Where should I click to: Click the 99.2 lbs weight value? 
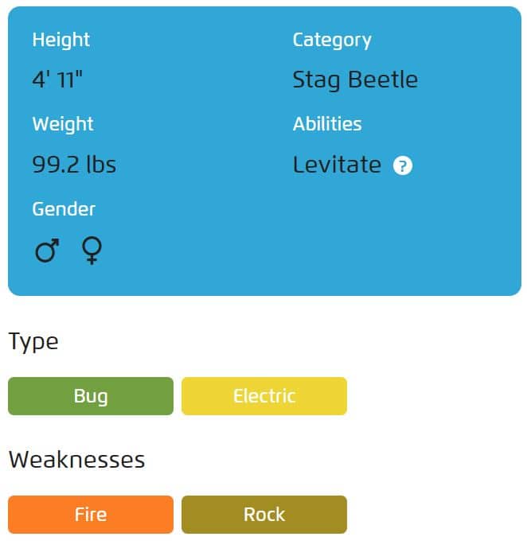tap(74, 165)
